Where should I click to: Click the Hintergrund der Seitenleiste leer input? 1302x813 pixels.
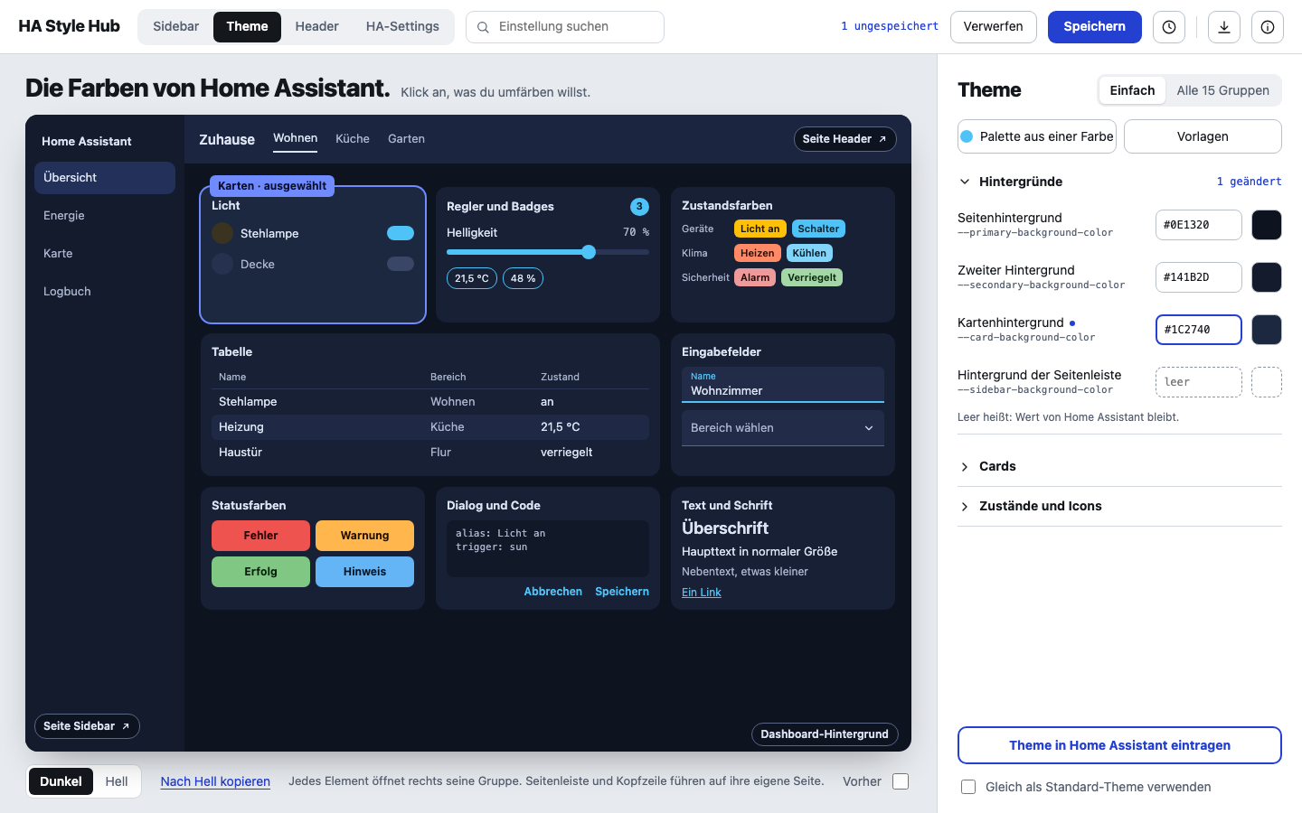coord(1199,382)
